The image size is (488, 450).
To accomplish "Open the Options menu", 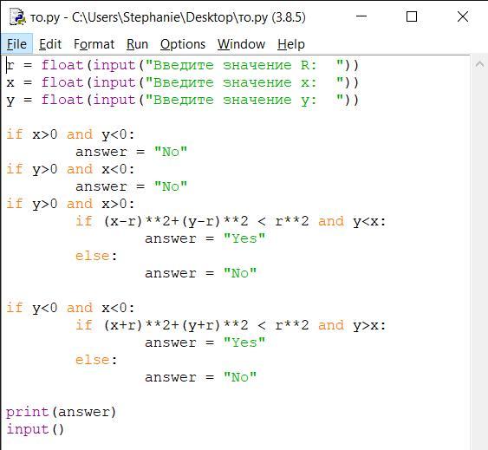I will click(183, 44).
